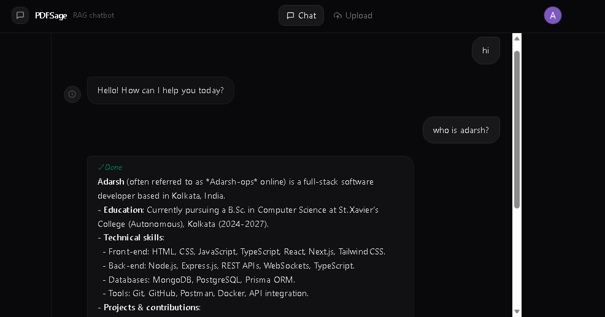Screen dimensions: 605x317
Task: Switch to the Chat tab
Action: pos(301,15)
